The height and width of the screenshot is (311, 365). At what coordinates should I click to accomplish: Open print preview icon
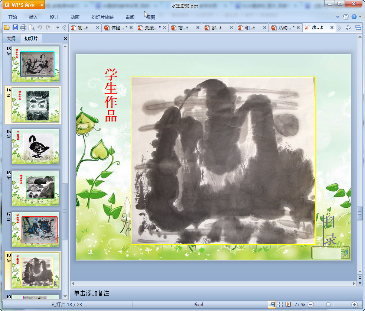32,28
